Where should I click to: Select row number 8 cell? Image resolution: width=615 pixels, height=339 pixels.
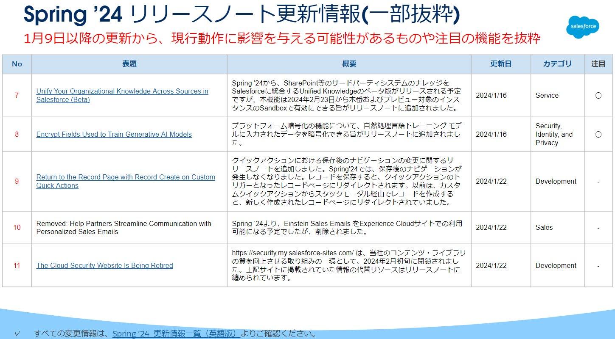click(17, 134)
